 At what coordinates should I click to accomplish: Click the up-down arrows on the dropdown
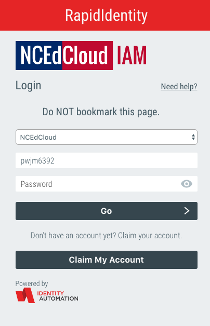[x=193, y=137]
